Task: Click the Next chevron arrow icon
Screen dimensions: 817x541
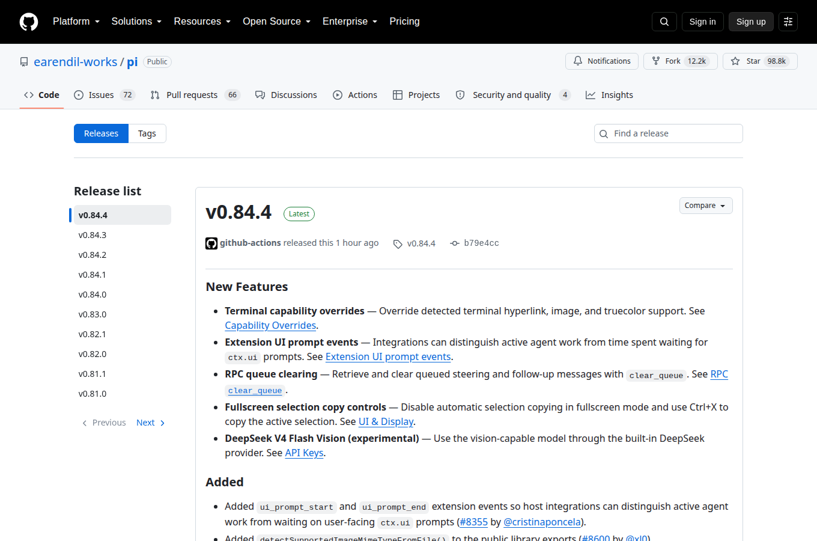Action: (x=162, y=423)
